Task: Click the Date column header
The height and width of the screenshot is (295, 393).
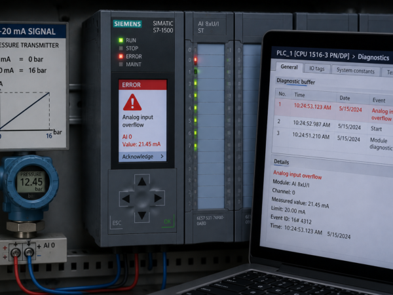Action: pyautogui.click(x=345, y=98)
